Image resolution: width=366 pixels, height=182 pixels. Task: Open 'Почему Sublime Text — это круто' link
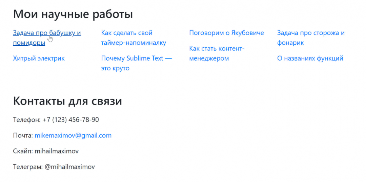pos(136,59)
